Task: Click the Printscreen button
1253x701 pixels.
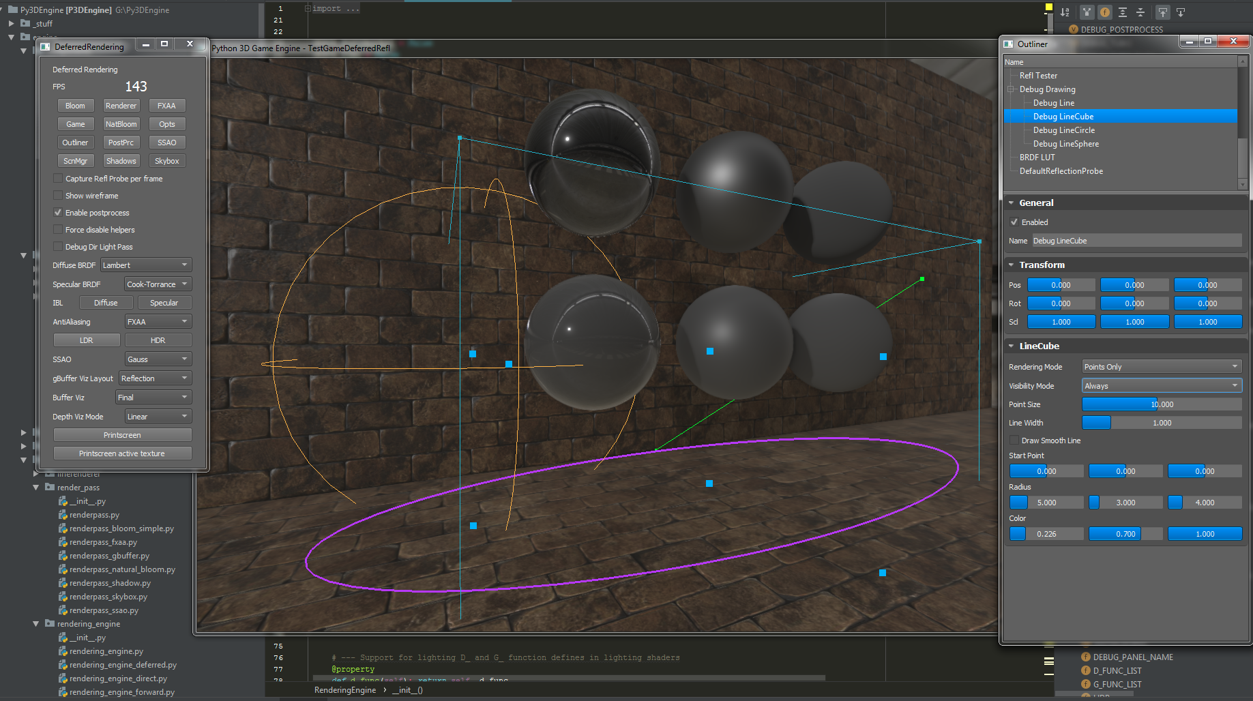Action: pyautogui.click(x=122, y=434)
